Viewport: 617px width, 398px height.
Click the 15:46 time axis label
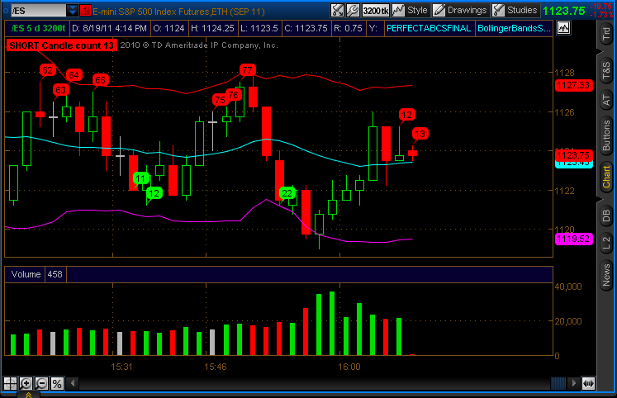[216, 367]
